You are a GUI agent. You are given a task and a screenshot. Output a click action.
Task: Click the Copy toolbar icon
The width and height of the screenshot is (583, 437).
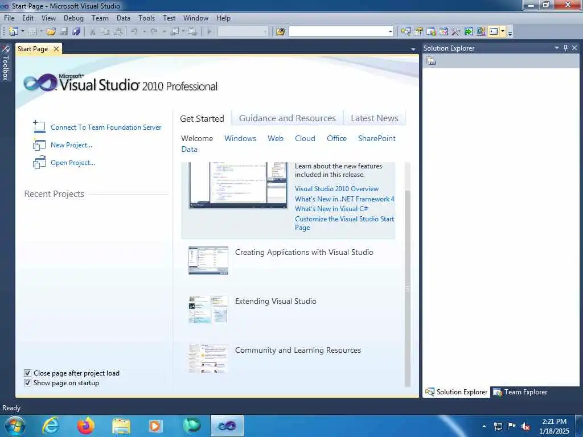click(x=105, y=32)
